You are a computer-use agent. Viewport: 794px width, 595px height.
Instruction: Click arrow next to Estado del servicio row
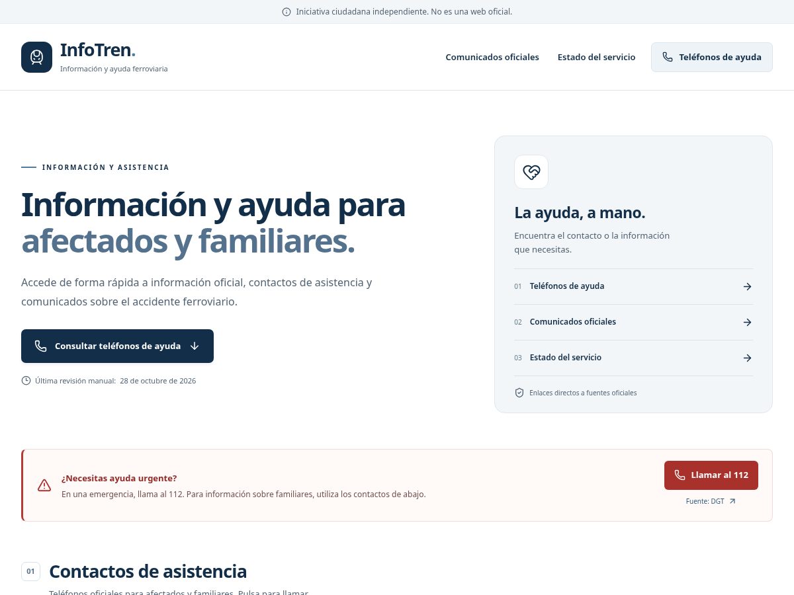(x=747, y=358)
